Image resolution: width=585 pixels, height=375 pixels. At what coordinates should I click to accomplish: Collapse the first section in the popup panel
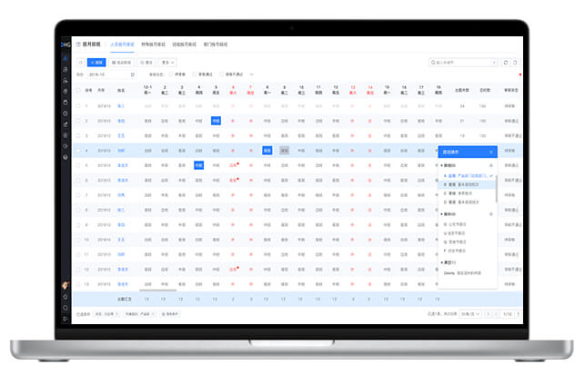[441, 166]
